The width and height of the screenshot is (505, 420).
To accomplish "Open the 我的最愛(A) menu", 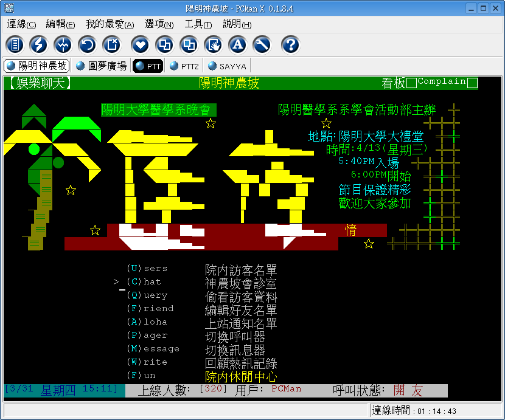I will click(x=110, y=24).
